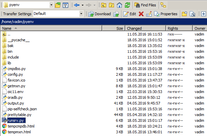Viewport: 207px width, 136px height.
Task: Expand the pyenv directory dropdown
Action: [51, 5]
